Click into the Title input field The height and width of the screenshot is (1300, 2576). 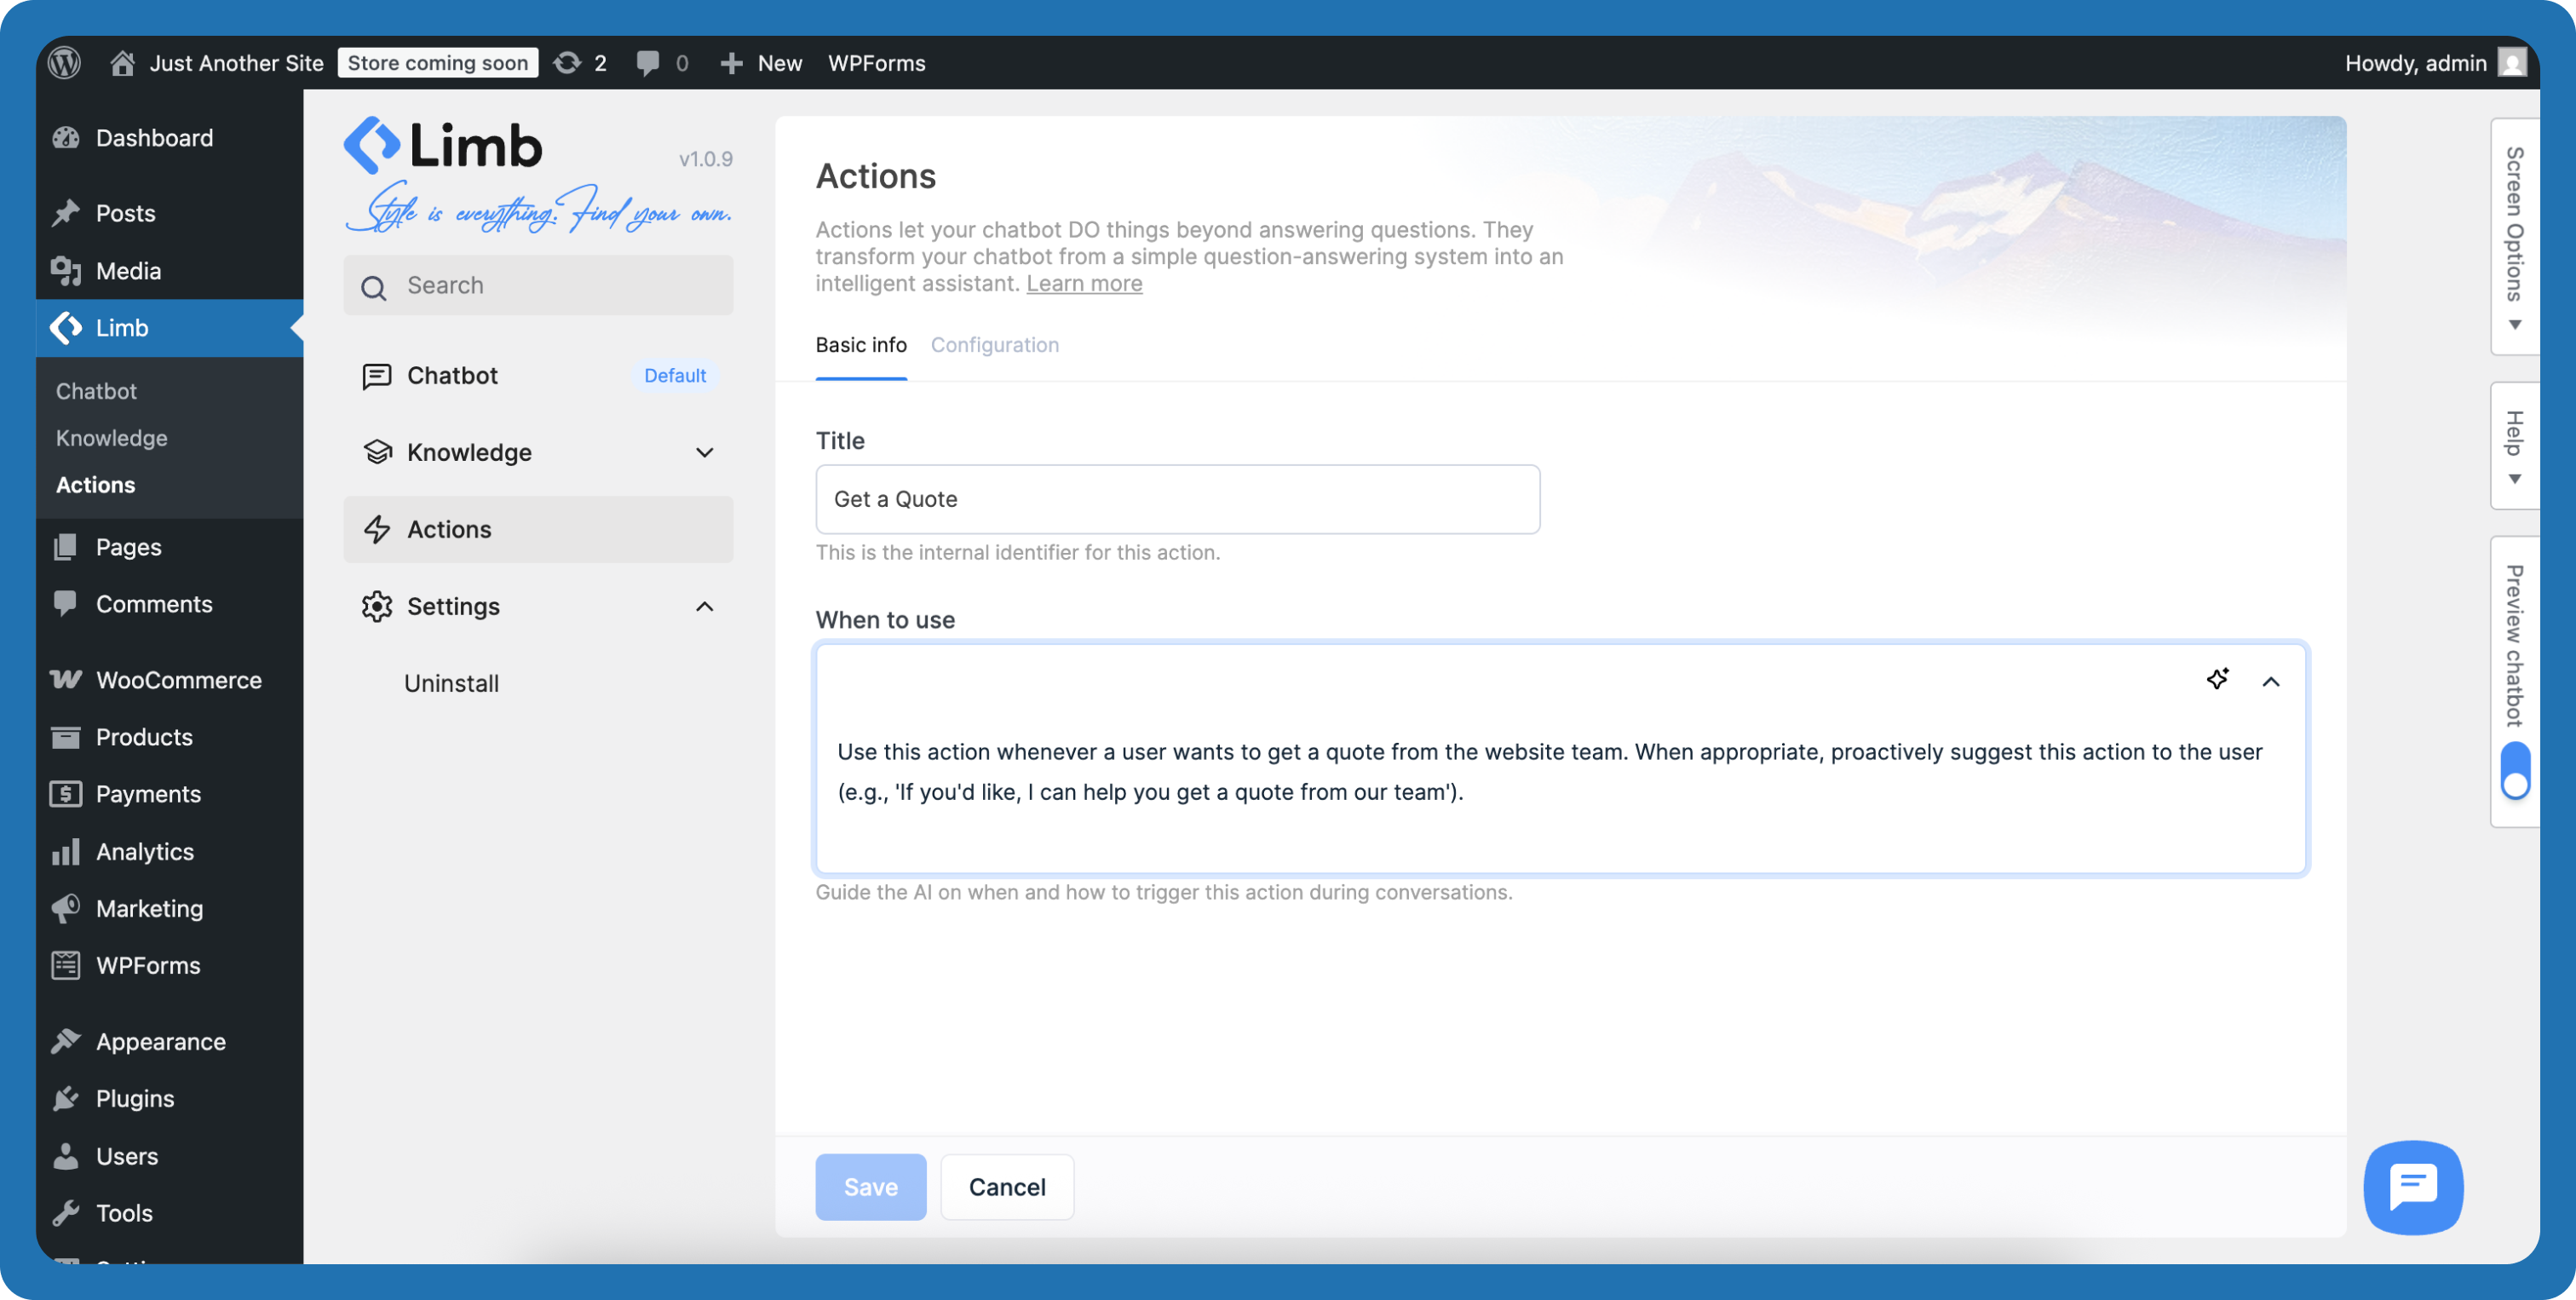tap(1177, 499)
